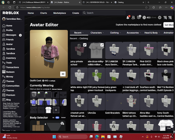Viewport: 175px width, 140px height.
Task: Open Home in the left sidebar
Action: tap(7, 26)
